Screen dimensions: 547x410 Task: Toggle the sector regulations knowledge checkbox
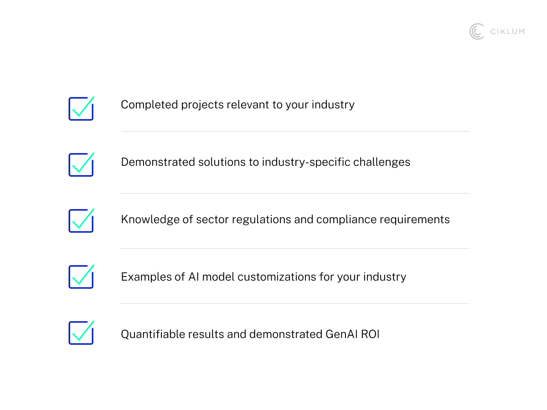pyautogui.click(x=81, y=221)
